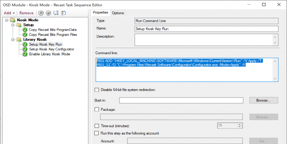
Task: Click green check icon of Setup Kiosk Key Run
Action: [x=25, y=44]
